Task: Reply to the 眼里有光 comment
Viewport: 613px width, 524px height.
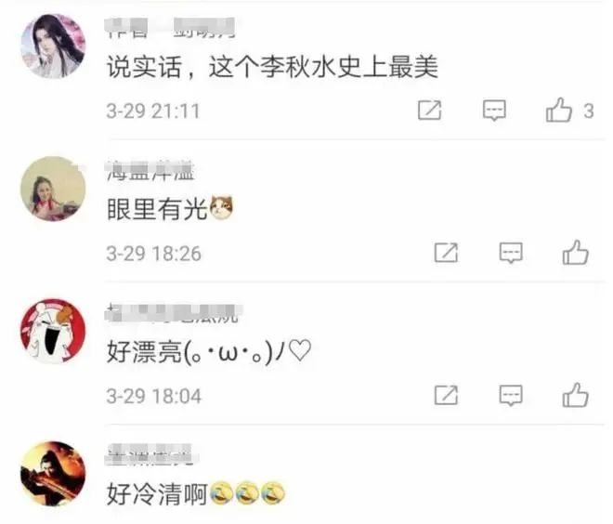Action: coord(511,253)
